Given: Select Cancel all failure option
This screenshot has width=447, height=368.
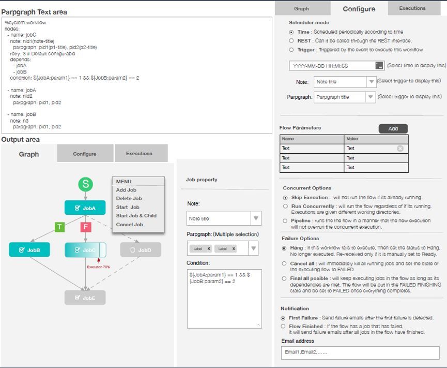Looking at the screenshot, I should click(284, 263).
